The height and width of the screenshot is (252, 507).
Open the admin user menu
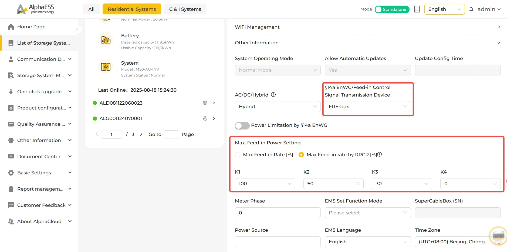[489, 9]
